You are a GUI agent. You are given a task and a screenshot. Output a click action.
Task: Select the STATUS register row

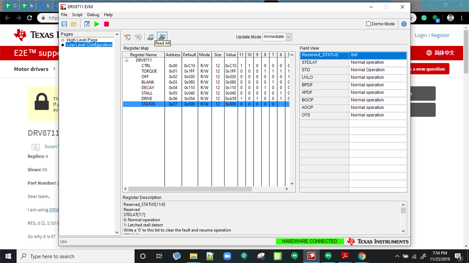coord(206,104)
